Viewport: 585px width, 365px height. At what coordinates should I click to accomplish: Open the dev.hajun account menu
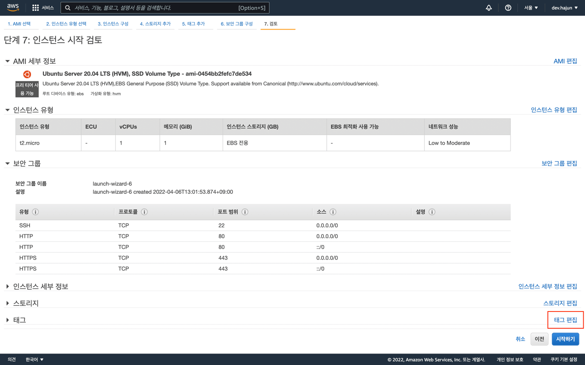tap(564, 8)
